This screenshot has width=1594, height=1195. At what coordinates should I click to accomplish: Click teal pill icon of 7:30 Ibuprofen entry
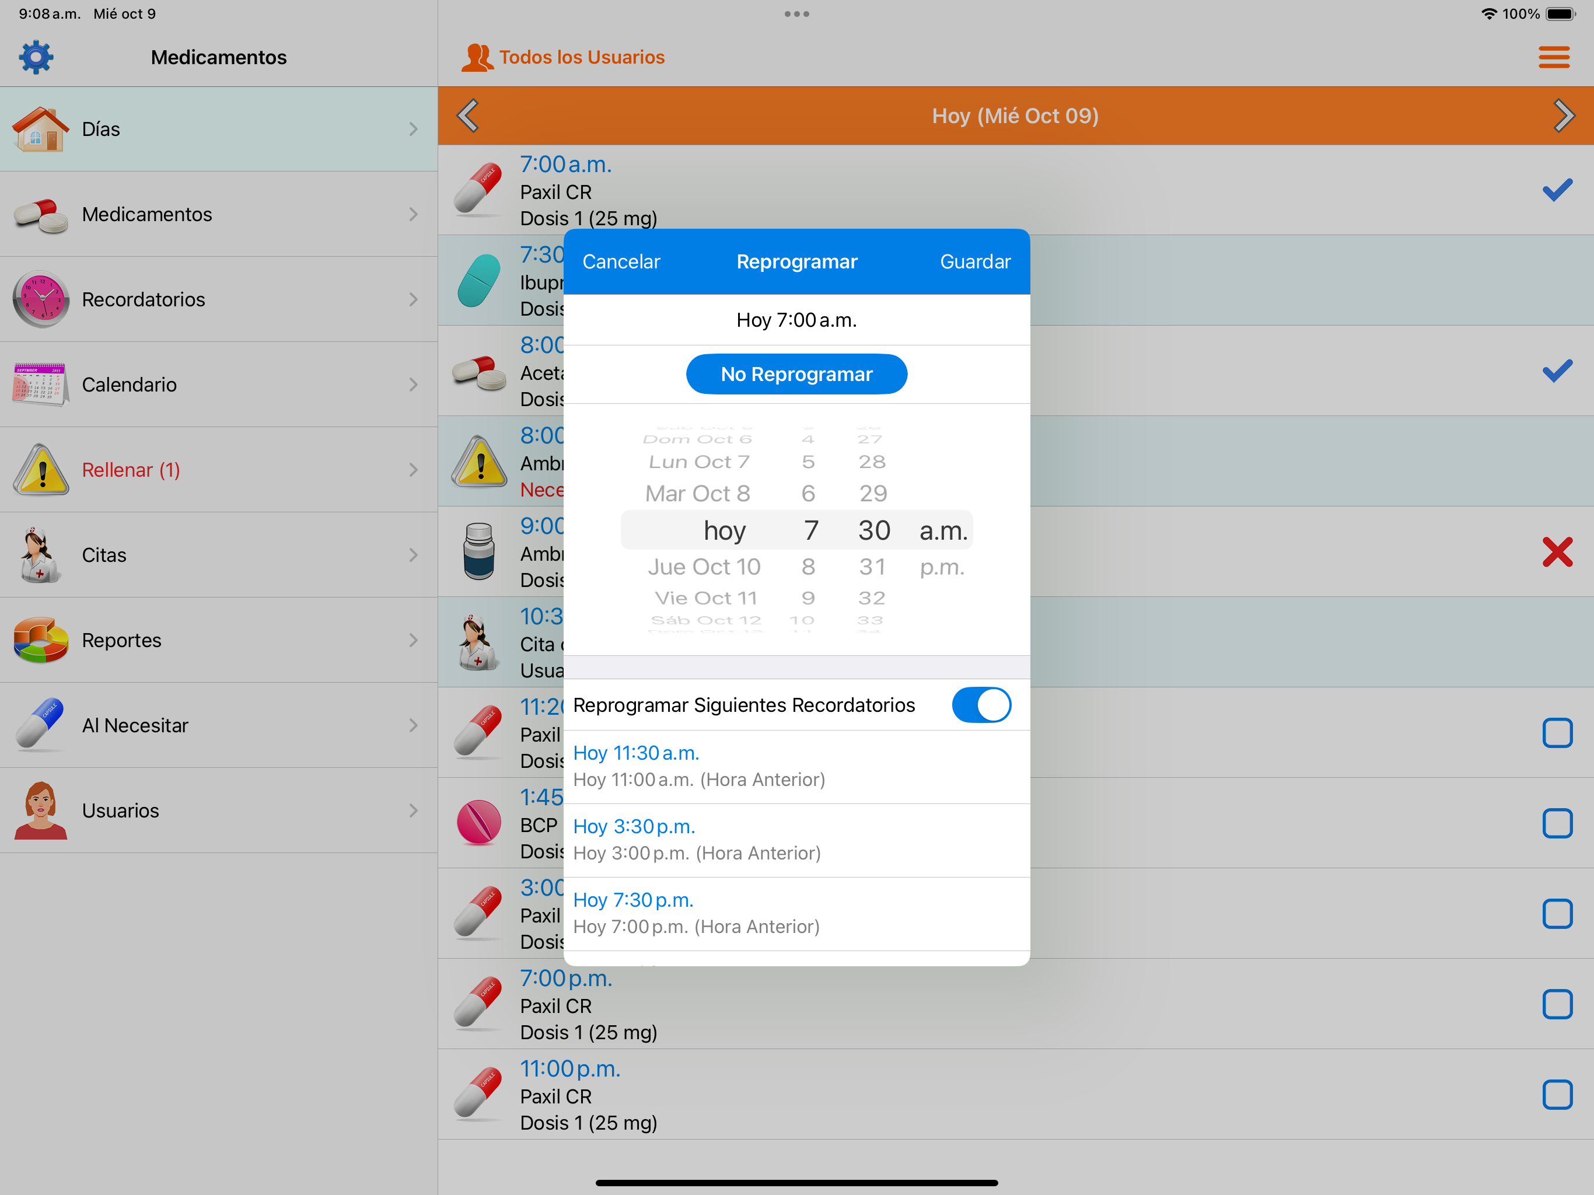pos(478,281)
